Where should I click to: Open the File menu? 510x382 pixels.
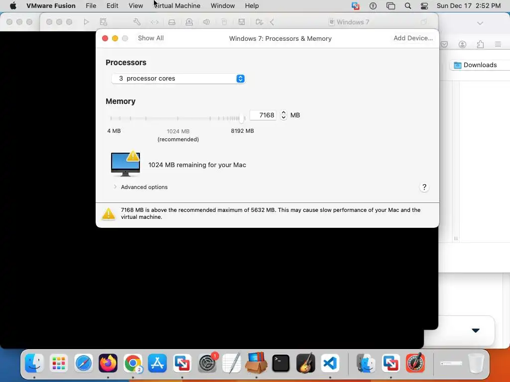(91, 6)
